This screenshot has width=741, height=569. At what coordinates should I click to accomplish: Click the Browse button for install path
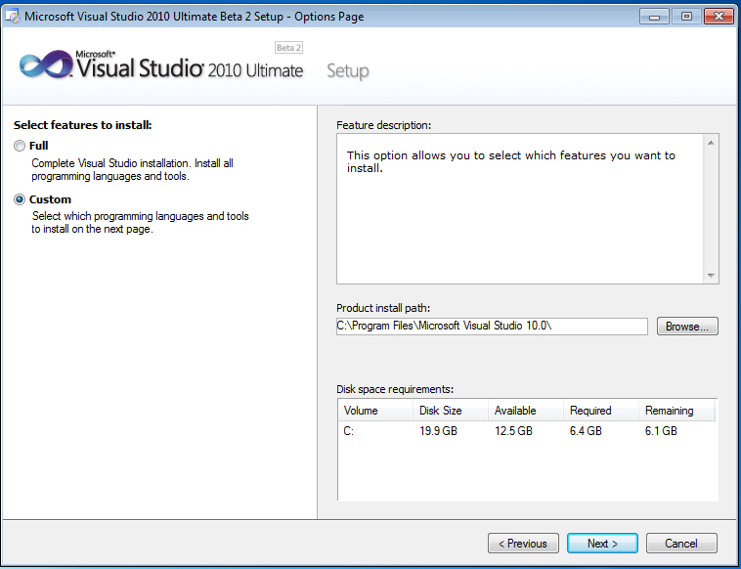pos(687,327)
